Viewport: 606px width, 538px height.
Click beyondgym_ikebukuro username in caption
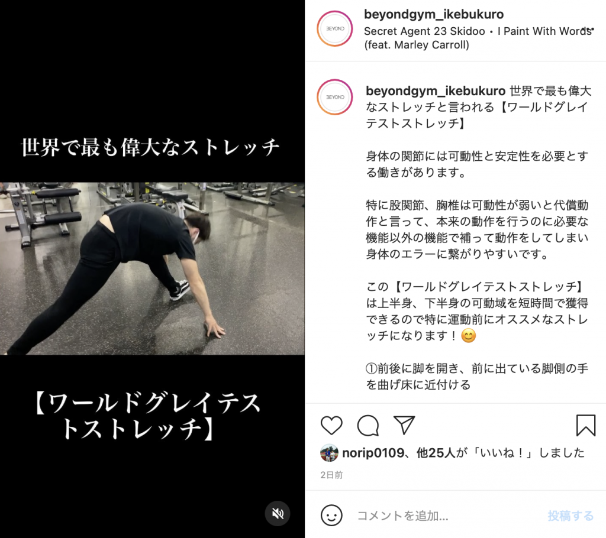point(436,91)
